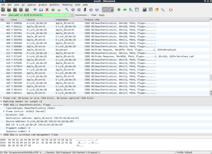Sort packets by Time column header

[x=18, y=19]
